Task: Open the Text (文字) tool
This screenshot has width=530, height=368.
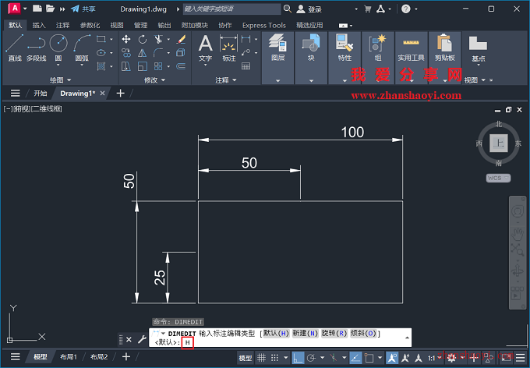Action: pos(205,48)
